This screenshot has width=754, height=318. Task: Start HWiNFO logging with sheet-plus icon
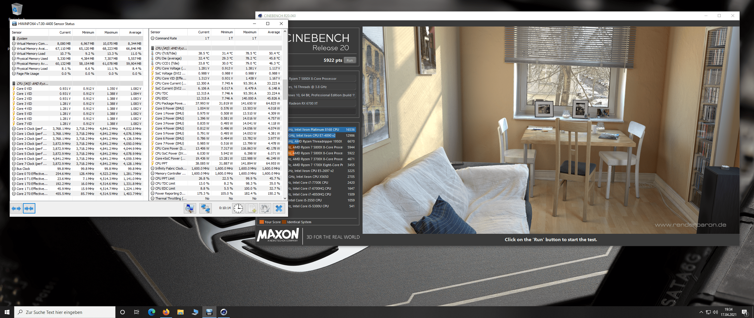point(252,208)
